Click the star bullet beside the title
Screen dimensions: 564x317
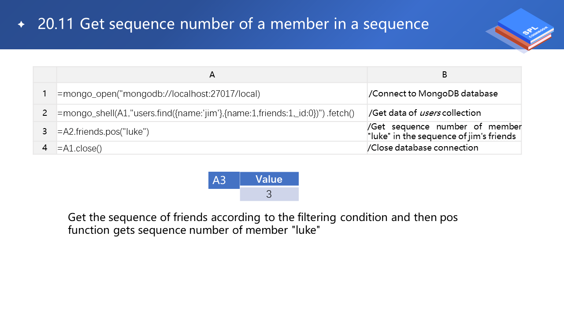pyautogui.click(x=21, y=25)
